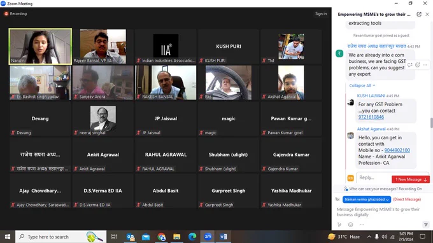The height and width of the screenshot is (243, 433).
Task: Open recipient dropdown Naman verma ghaziabad
Action: tap(366, 199)
